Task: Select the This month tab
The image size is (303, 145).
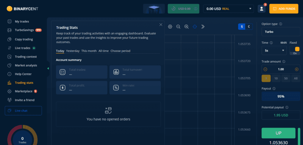Action: (x=89, y=51)
